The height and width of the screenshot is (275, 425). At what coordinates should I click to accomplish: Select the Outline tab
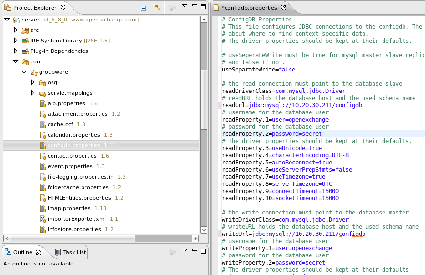coord(22,252)
